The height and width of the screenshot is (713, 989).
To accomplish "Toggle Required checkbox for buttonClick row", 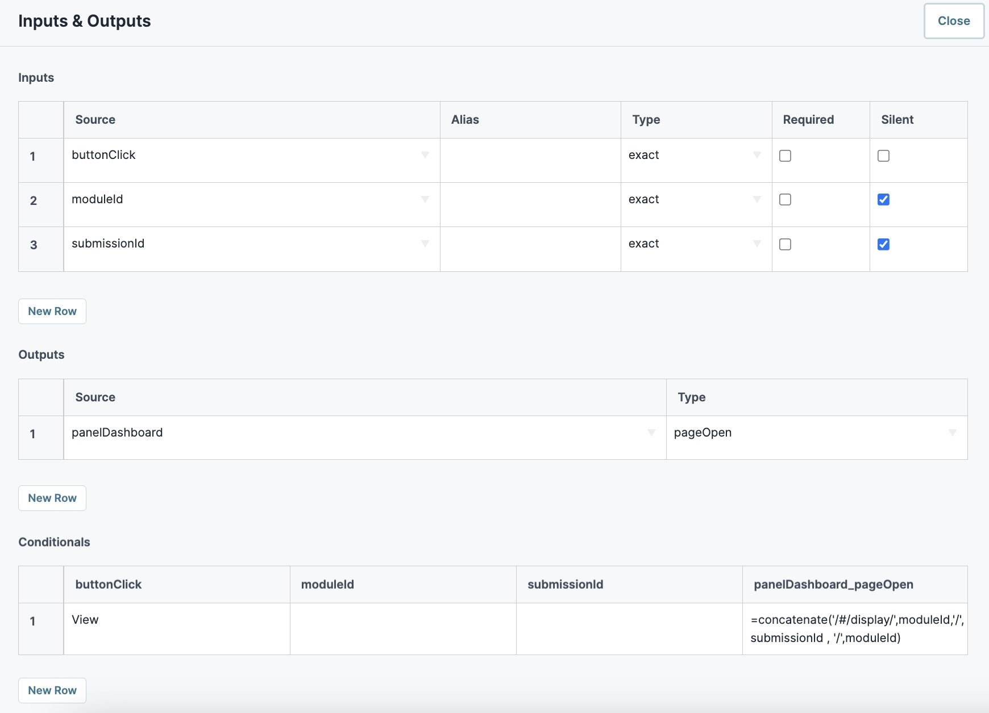I will pos(785,156).
